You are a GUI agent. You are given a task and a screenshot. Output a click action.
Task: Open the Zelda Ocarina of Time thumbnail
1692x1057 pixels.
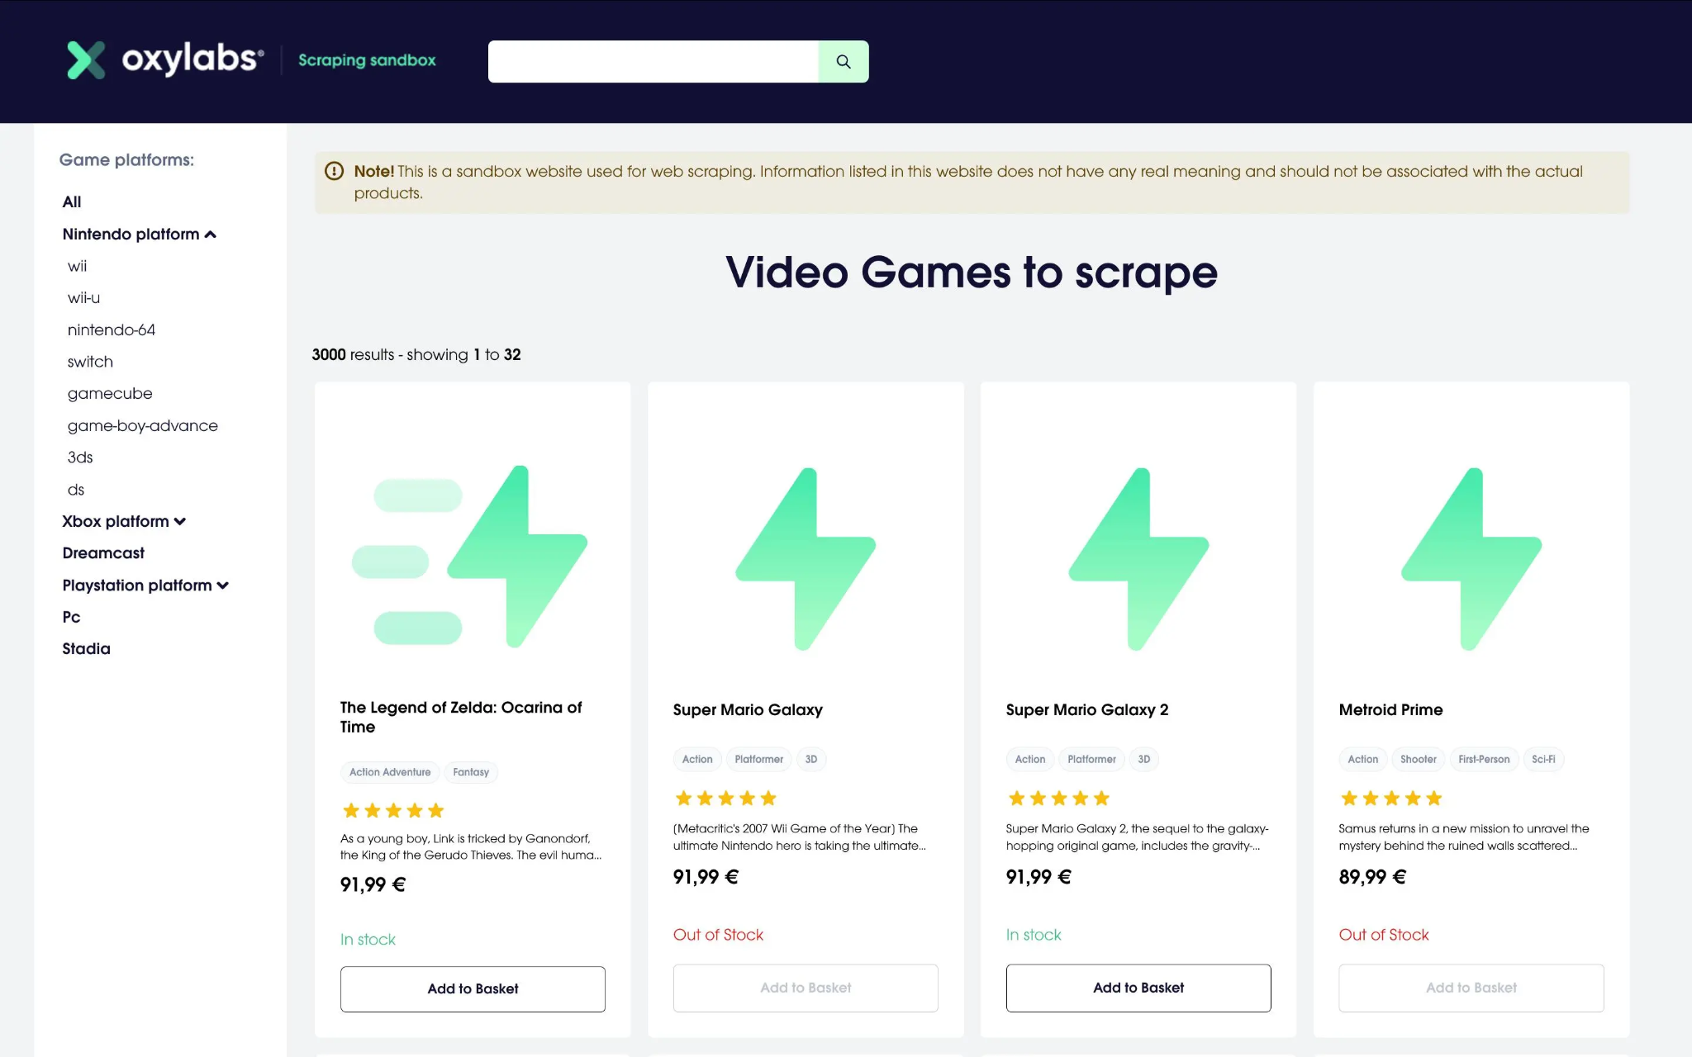coord(471,557)
